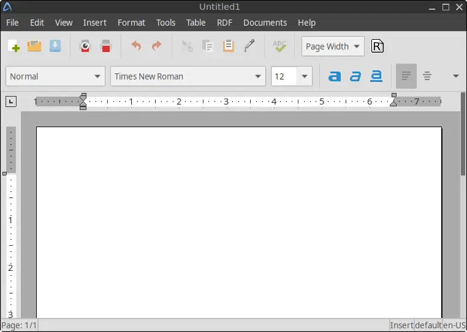
Task: Center align the text
Action: click(x=427, y=76)
